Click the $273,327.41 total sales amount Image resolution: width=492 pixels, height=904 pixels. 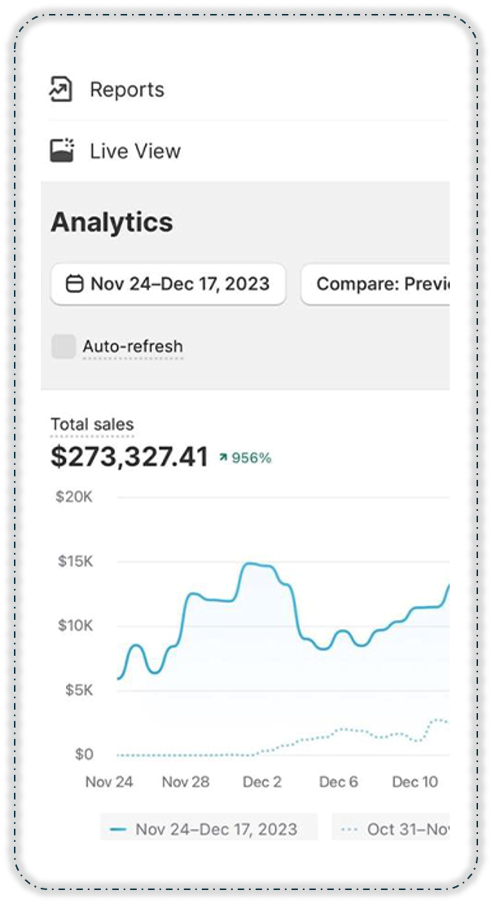point(130,457)
